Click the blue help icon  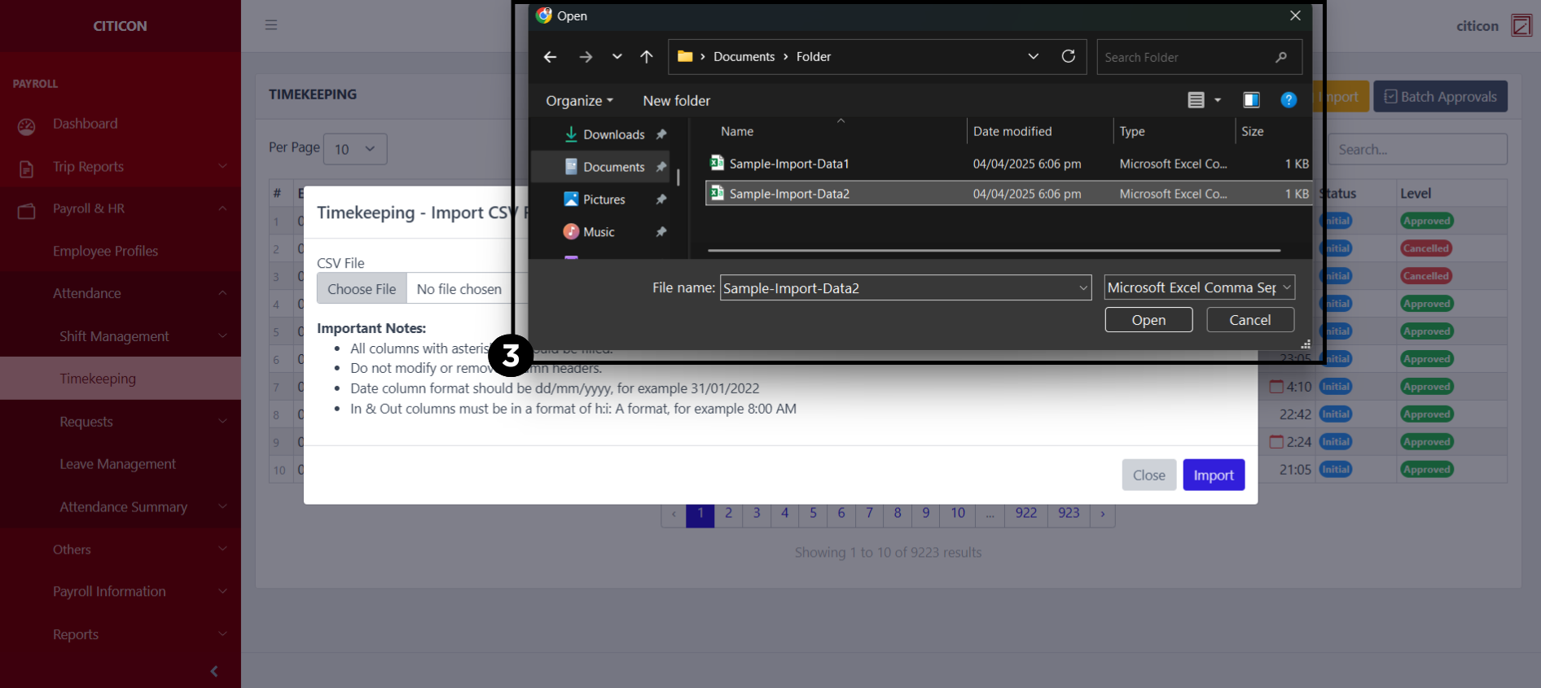click(x=1289, y=100)
